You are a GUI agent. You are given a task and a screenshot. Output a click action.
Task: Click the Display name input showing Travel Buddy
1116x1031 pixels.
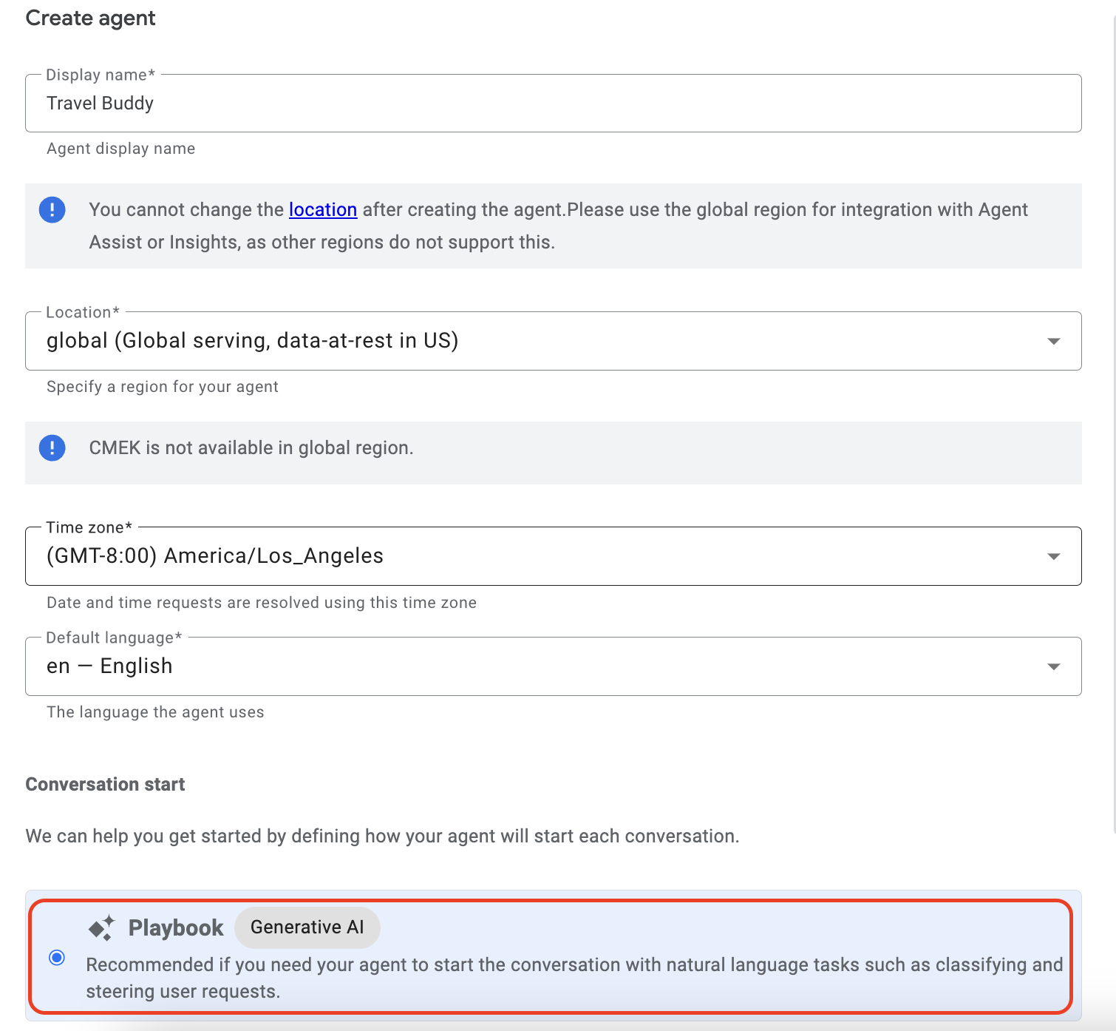coord(296,103)
